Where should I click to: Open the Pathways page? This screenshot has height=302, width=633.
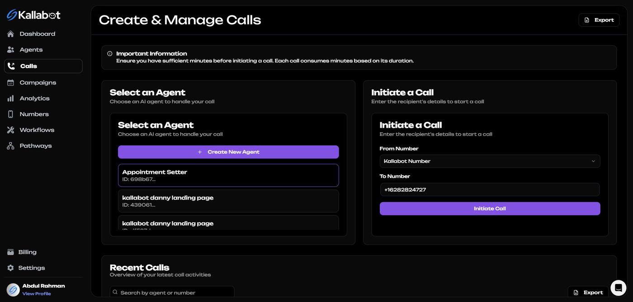click(x=36, y=146)
